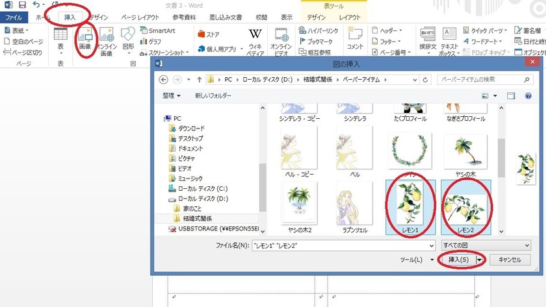
Task: Open the ワードアート dropdown
Action: [482, 42]
